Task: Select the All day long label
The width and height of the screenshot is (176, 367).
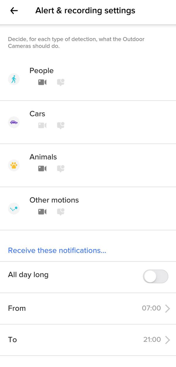Action: [x=28, y=275]
